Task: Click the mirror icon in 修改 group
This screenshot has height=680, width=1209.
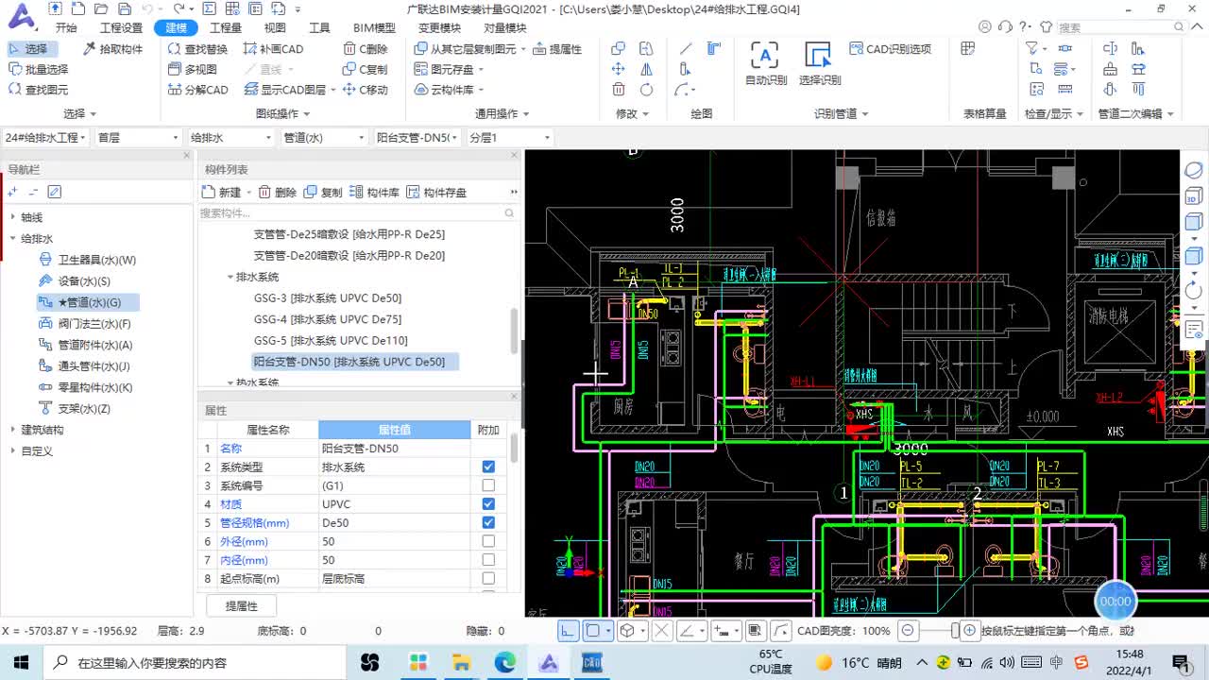Action: [646, 69]
